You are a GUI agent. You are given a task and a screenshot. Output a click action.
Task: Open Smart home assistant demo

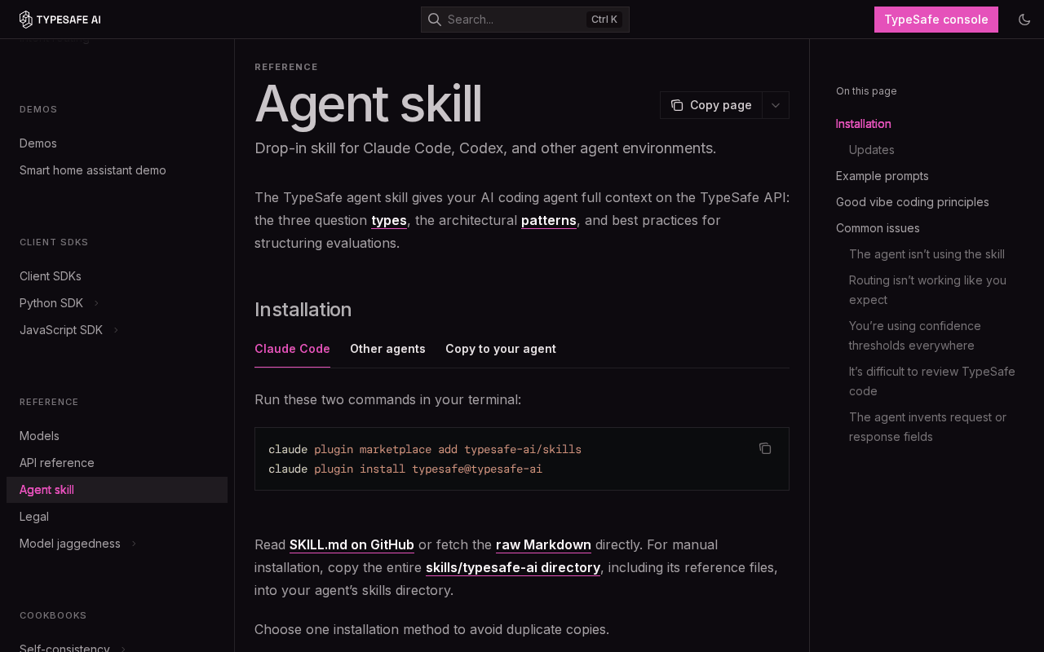click(117, 170)
